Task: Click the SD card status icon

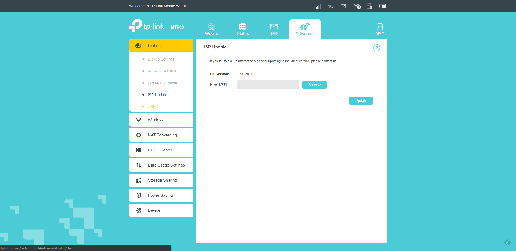Action: pos(369,6)
